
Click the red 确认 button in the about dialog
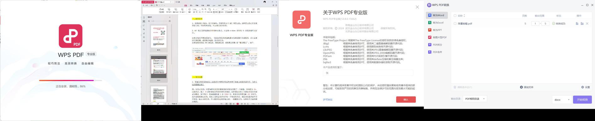406,99
